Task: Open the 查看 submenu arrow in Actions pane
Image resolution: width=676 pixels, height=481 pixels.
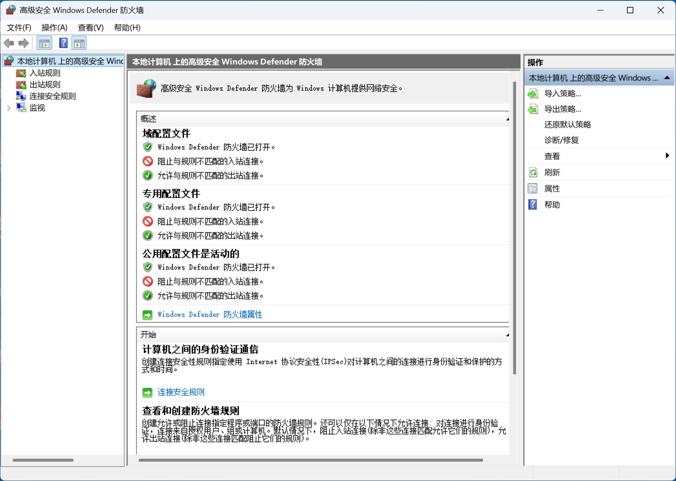Action: (667, 156)
